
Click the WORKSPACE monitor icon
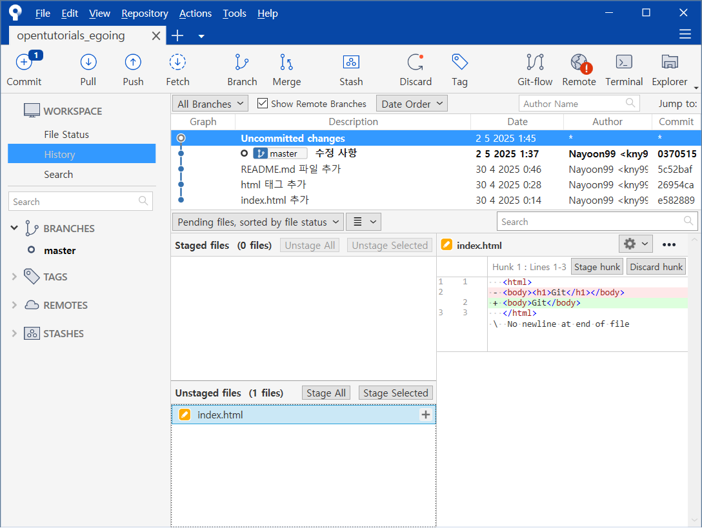coord(32,110)
